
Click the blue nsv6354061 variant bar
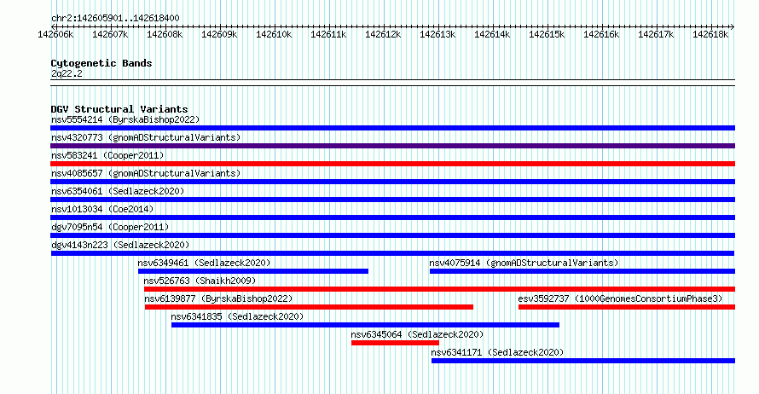click(x=392, y=200)
